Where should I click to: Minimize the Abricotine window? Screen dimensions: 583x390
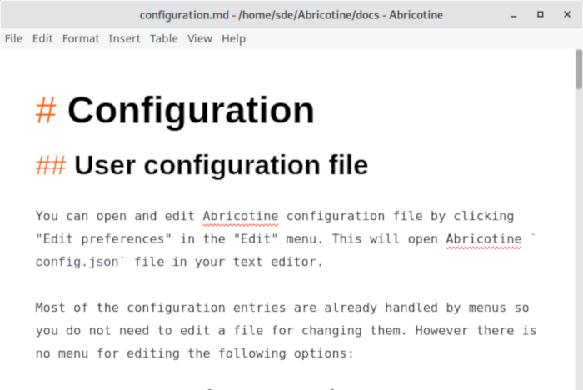pos(514,15)
